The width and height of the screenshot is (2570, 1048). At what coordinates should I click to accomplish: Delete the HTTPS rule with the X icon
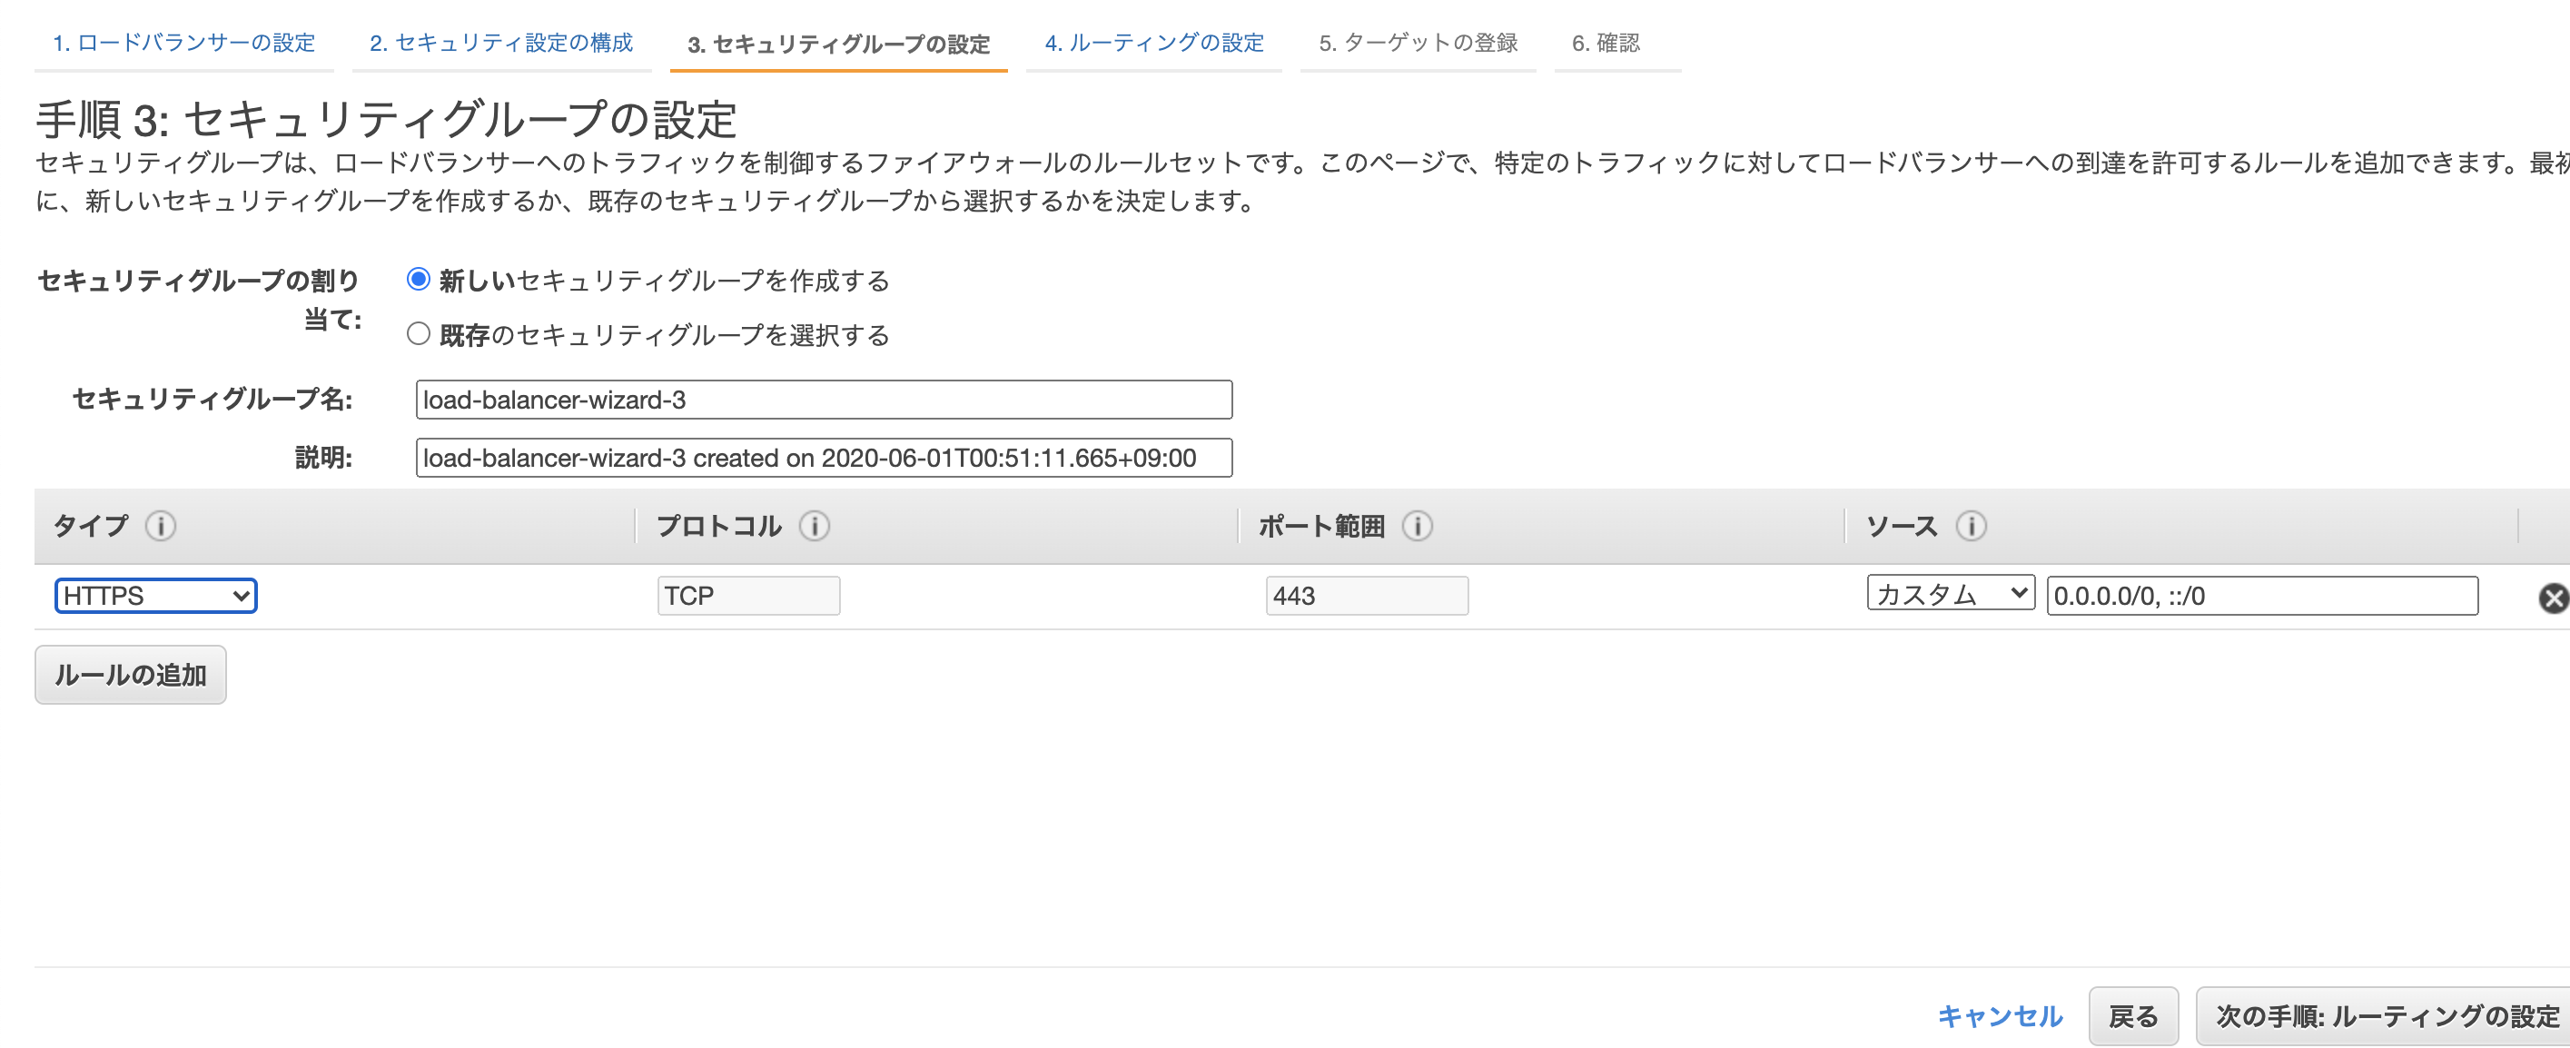coord(2553,598)
